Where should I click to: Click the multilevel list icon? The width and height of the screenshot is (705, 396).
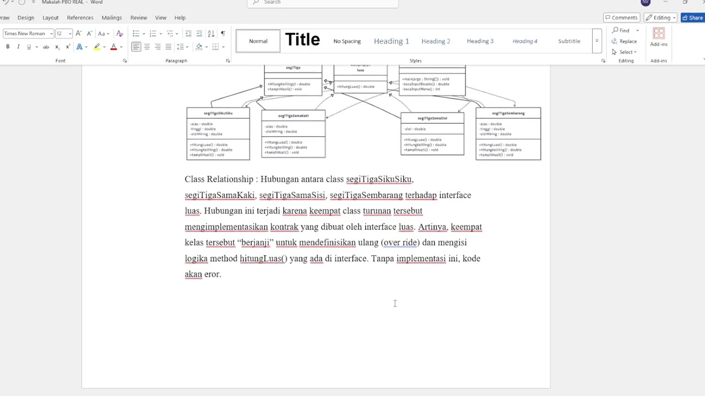pos(170,34)
